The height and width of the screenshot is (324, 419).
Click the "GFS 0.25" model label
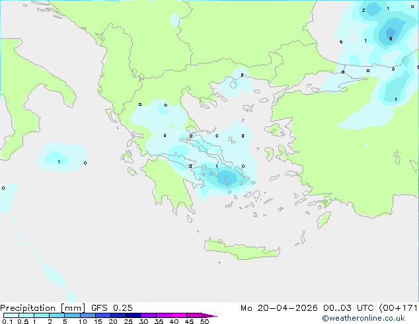pos(112,308)
